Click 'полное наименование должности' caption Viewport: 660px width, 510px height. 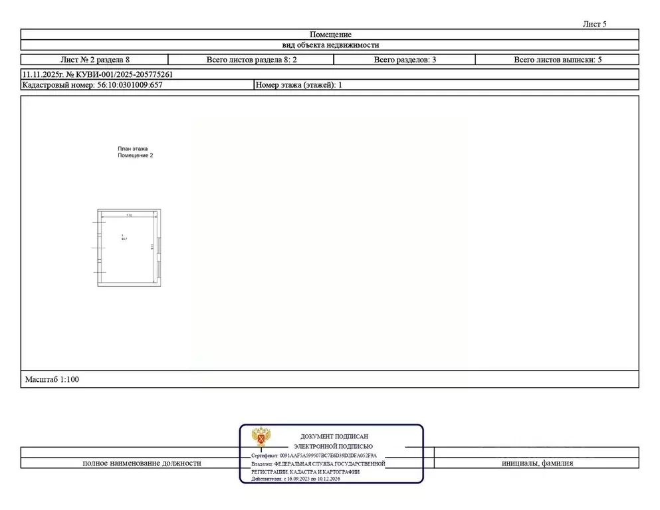[x=142, y=463]
